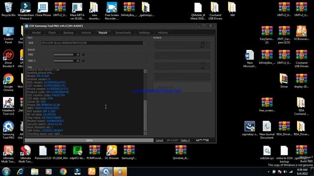Open the V5.2104_Win archive
Image resolution: width=314 pixels, height=176 pixels.
pos(60,153)
